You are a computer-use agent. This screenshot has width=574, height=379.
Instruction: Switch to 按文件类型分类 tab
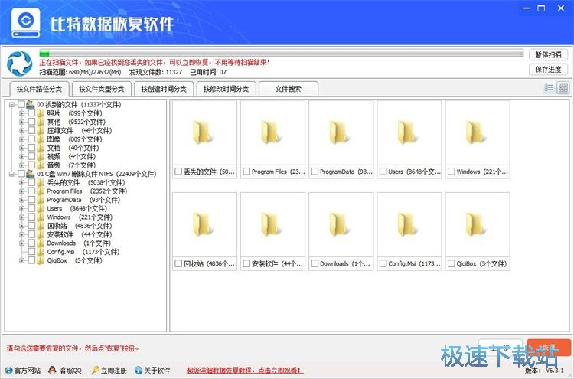[x=101, y=89]
